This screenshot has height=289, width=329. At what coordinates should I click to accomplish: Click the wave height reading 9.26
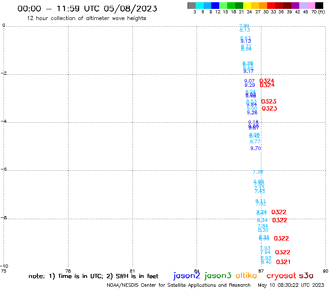(x=252, y=112)
